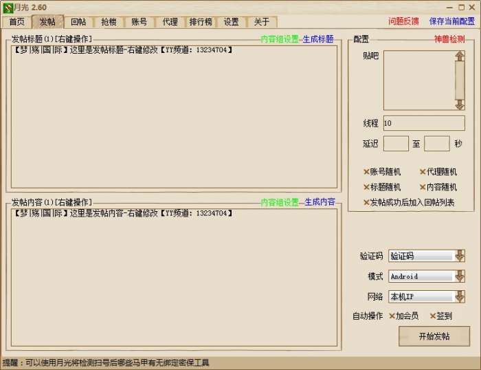Click the status bar 提醒 message

click(106, 362)
